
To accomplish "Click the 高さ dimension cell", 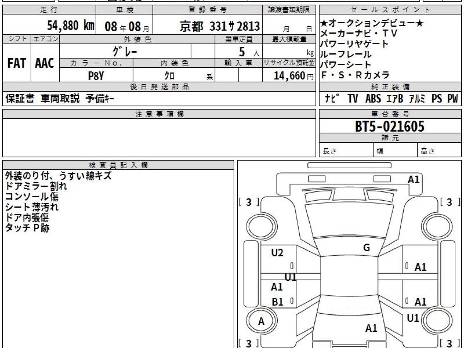I will coord(439,150).
